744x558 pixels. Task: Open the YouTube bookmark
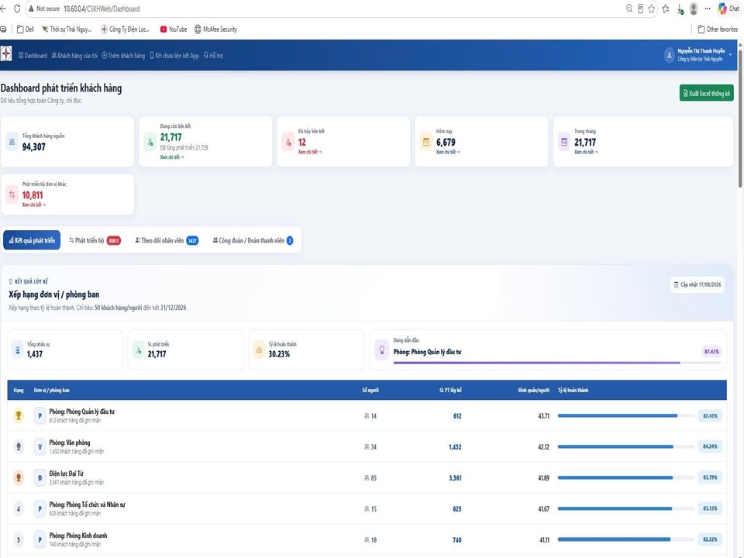tap(173, 29)
